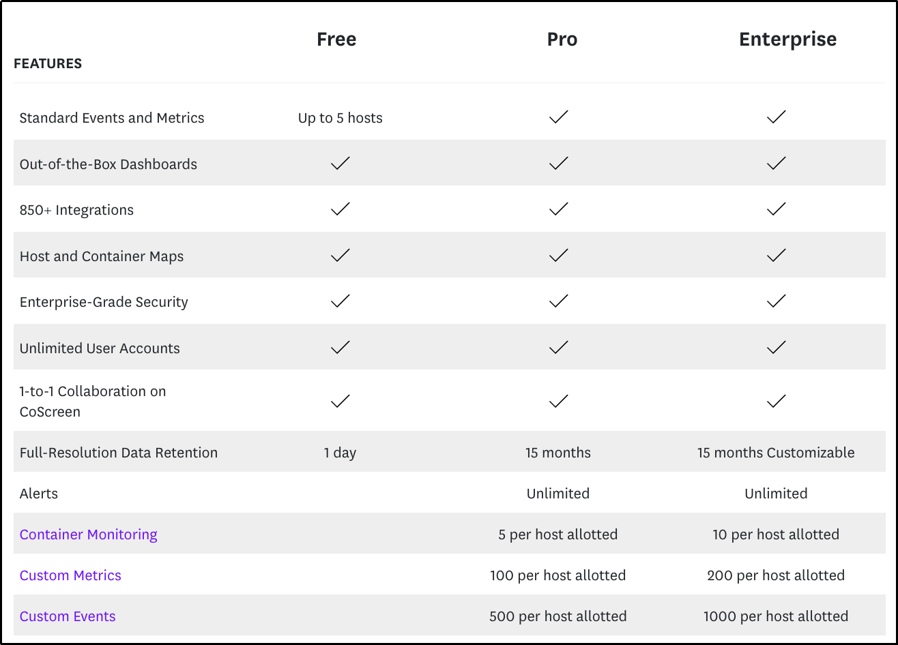
Task: Click Free checkmark for Enterprise-Grade Security
Action: 340,301
